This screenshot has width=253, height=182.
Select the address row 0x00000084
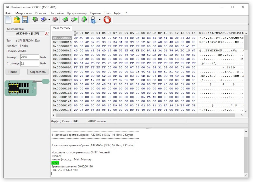point(62,63)
